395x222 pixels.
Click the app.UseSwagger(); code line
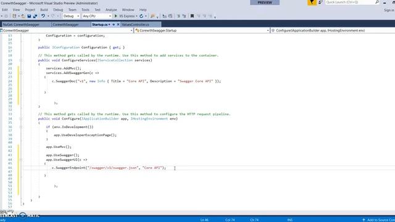tap(62, 155)
